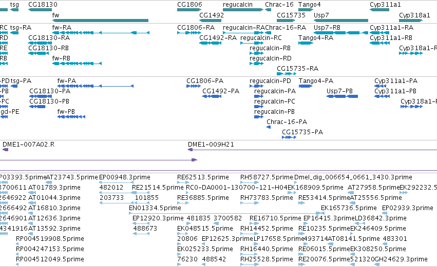Select the CG1492 gene label
The height and width of the screenshot is (267, 437).
(x=212, y=15)
